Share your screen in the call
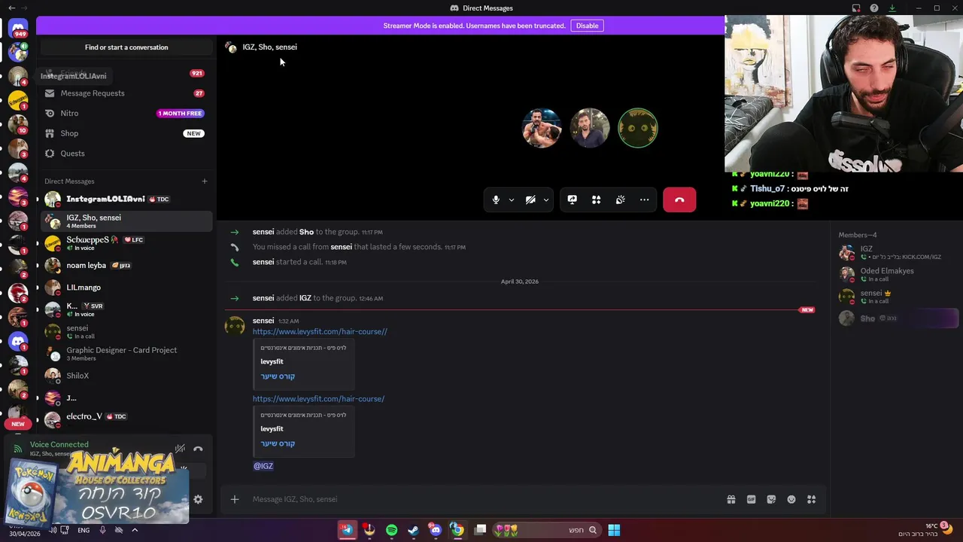Screen dimensions: 963x542 573,199
